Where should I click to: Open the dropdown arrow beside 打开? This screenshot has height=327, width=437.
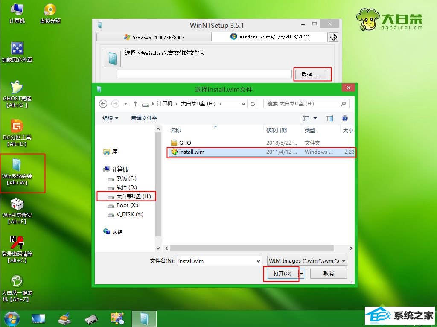[301, 274]
